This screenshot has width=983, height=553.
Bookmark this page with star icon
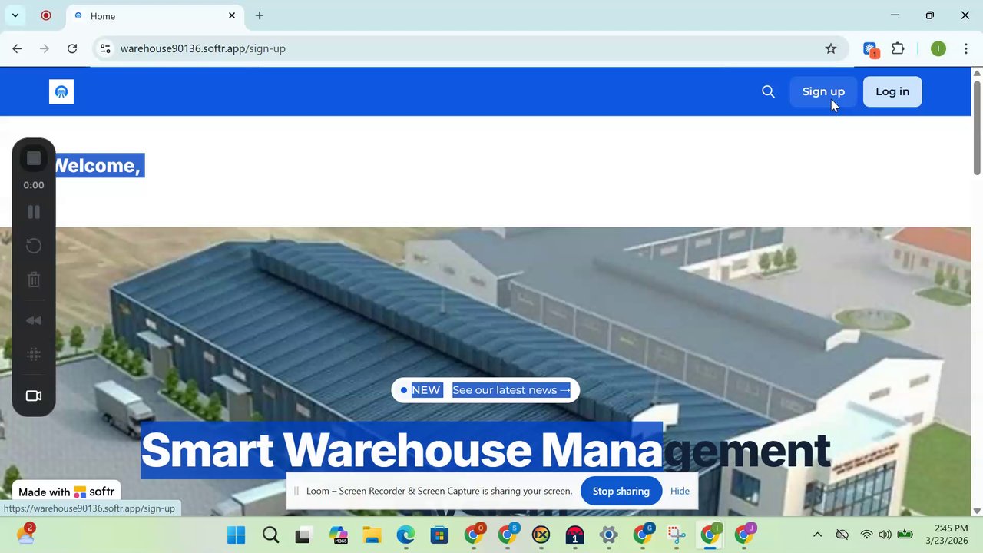[x=831, y=48]
